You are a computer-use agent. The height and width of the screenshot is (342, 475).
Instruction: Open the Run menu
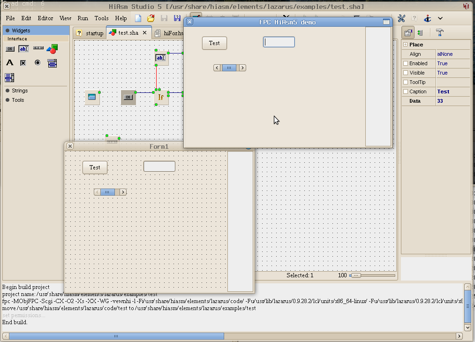[x=83, y=18]
